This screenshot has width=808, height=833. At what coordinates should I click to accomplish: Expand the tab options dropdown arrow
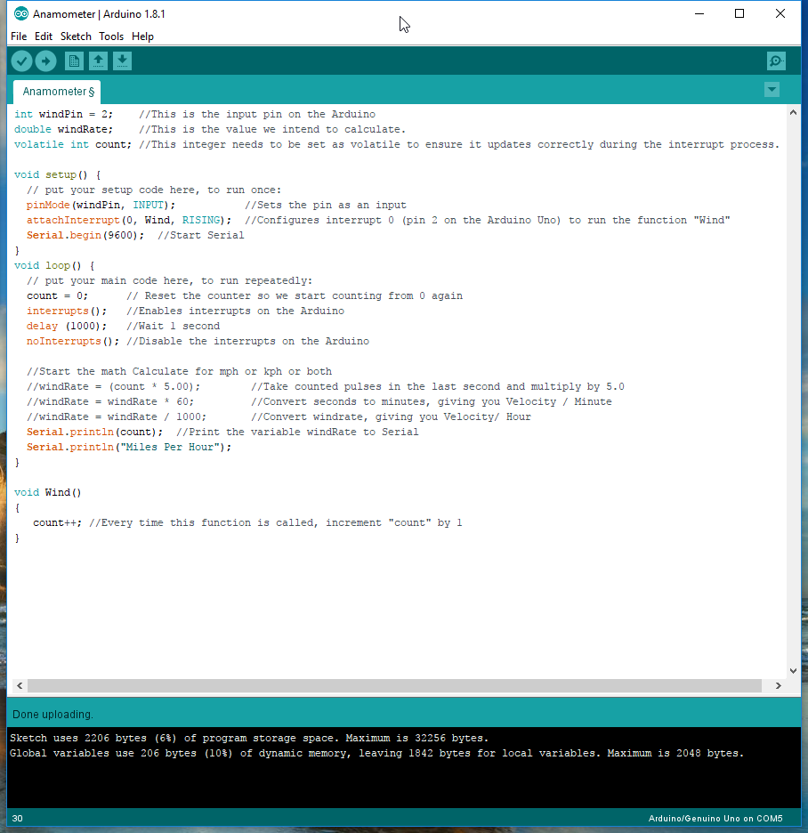(x=772, y=89)
